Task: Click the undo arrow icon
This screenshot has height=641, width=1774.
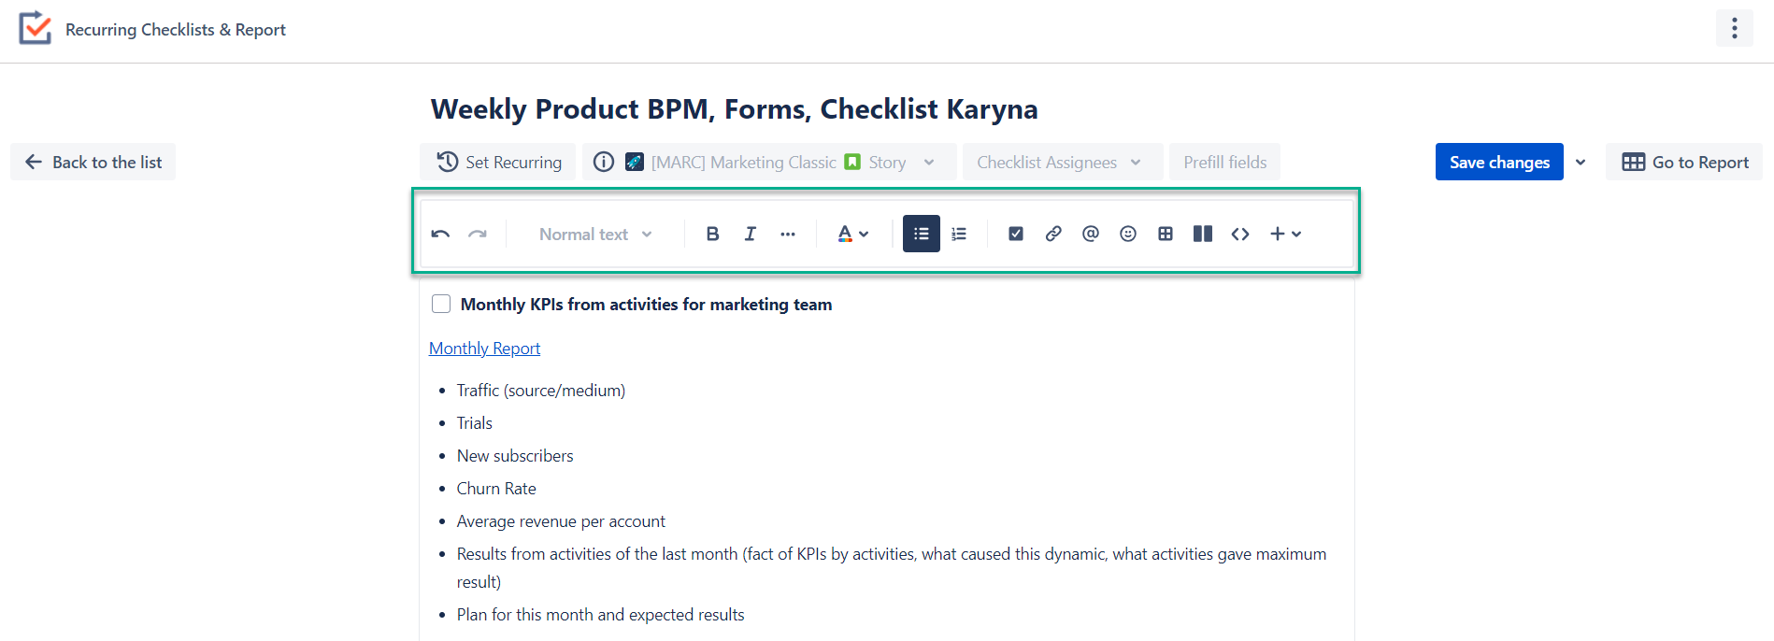Action: tap(440, 234)
